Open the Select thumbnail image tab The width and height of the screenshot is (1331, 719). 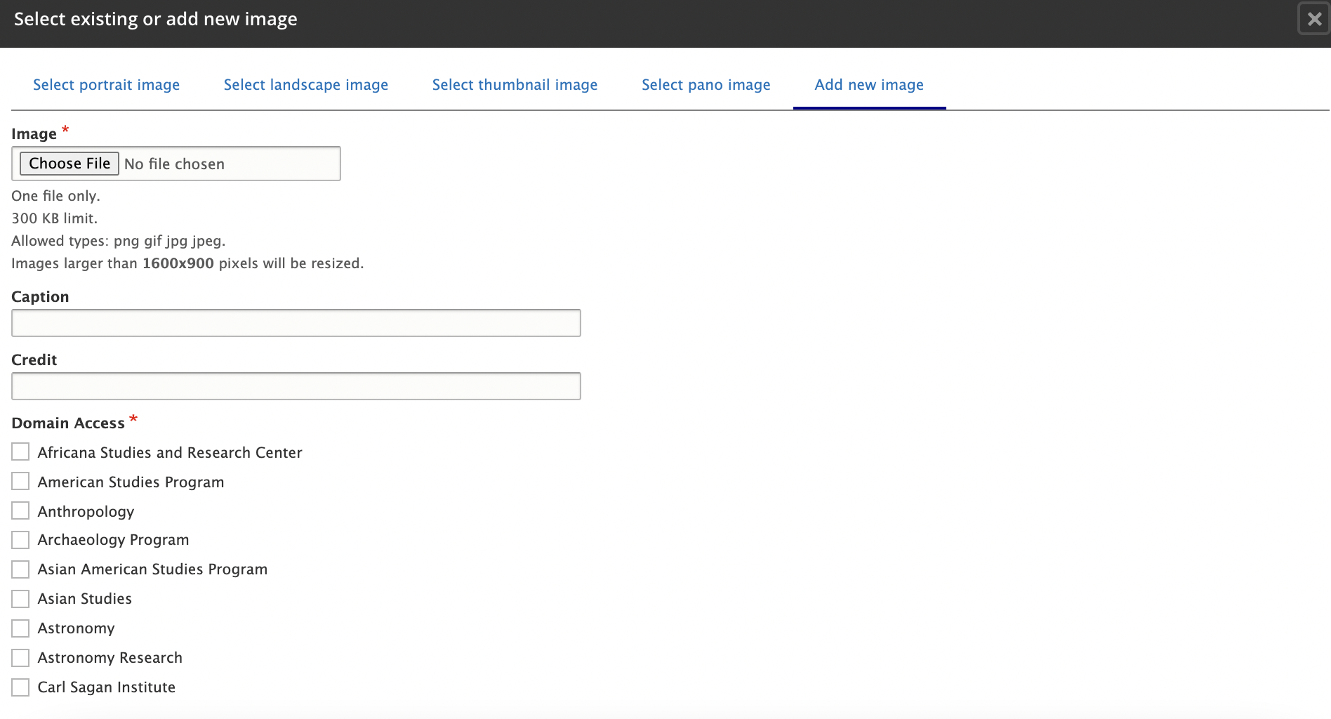(x=515, y=85)
